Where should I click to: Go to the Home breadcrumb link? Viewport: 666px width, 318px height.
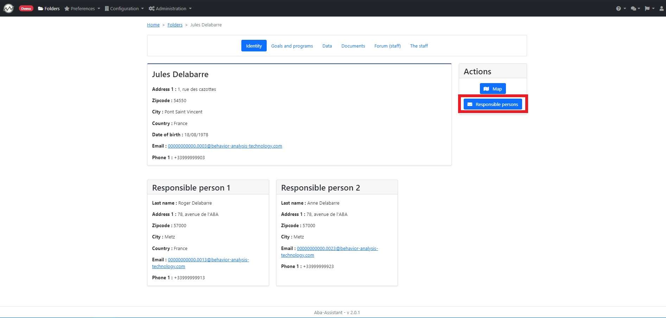(153, 25)
